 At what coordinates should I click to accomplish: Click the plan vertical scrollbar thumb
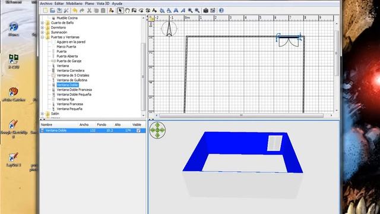click(337, 53)
